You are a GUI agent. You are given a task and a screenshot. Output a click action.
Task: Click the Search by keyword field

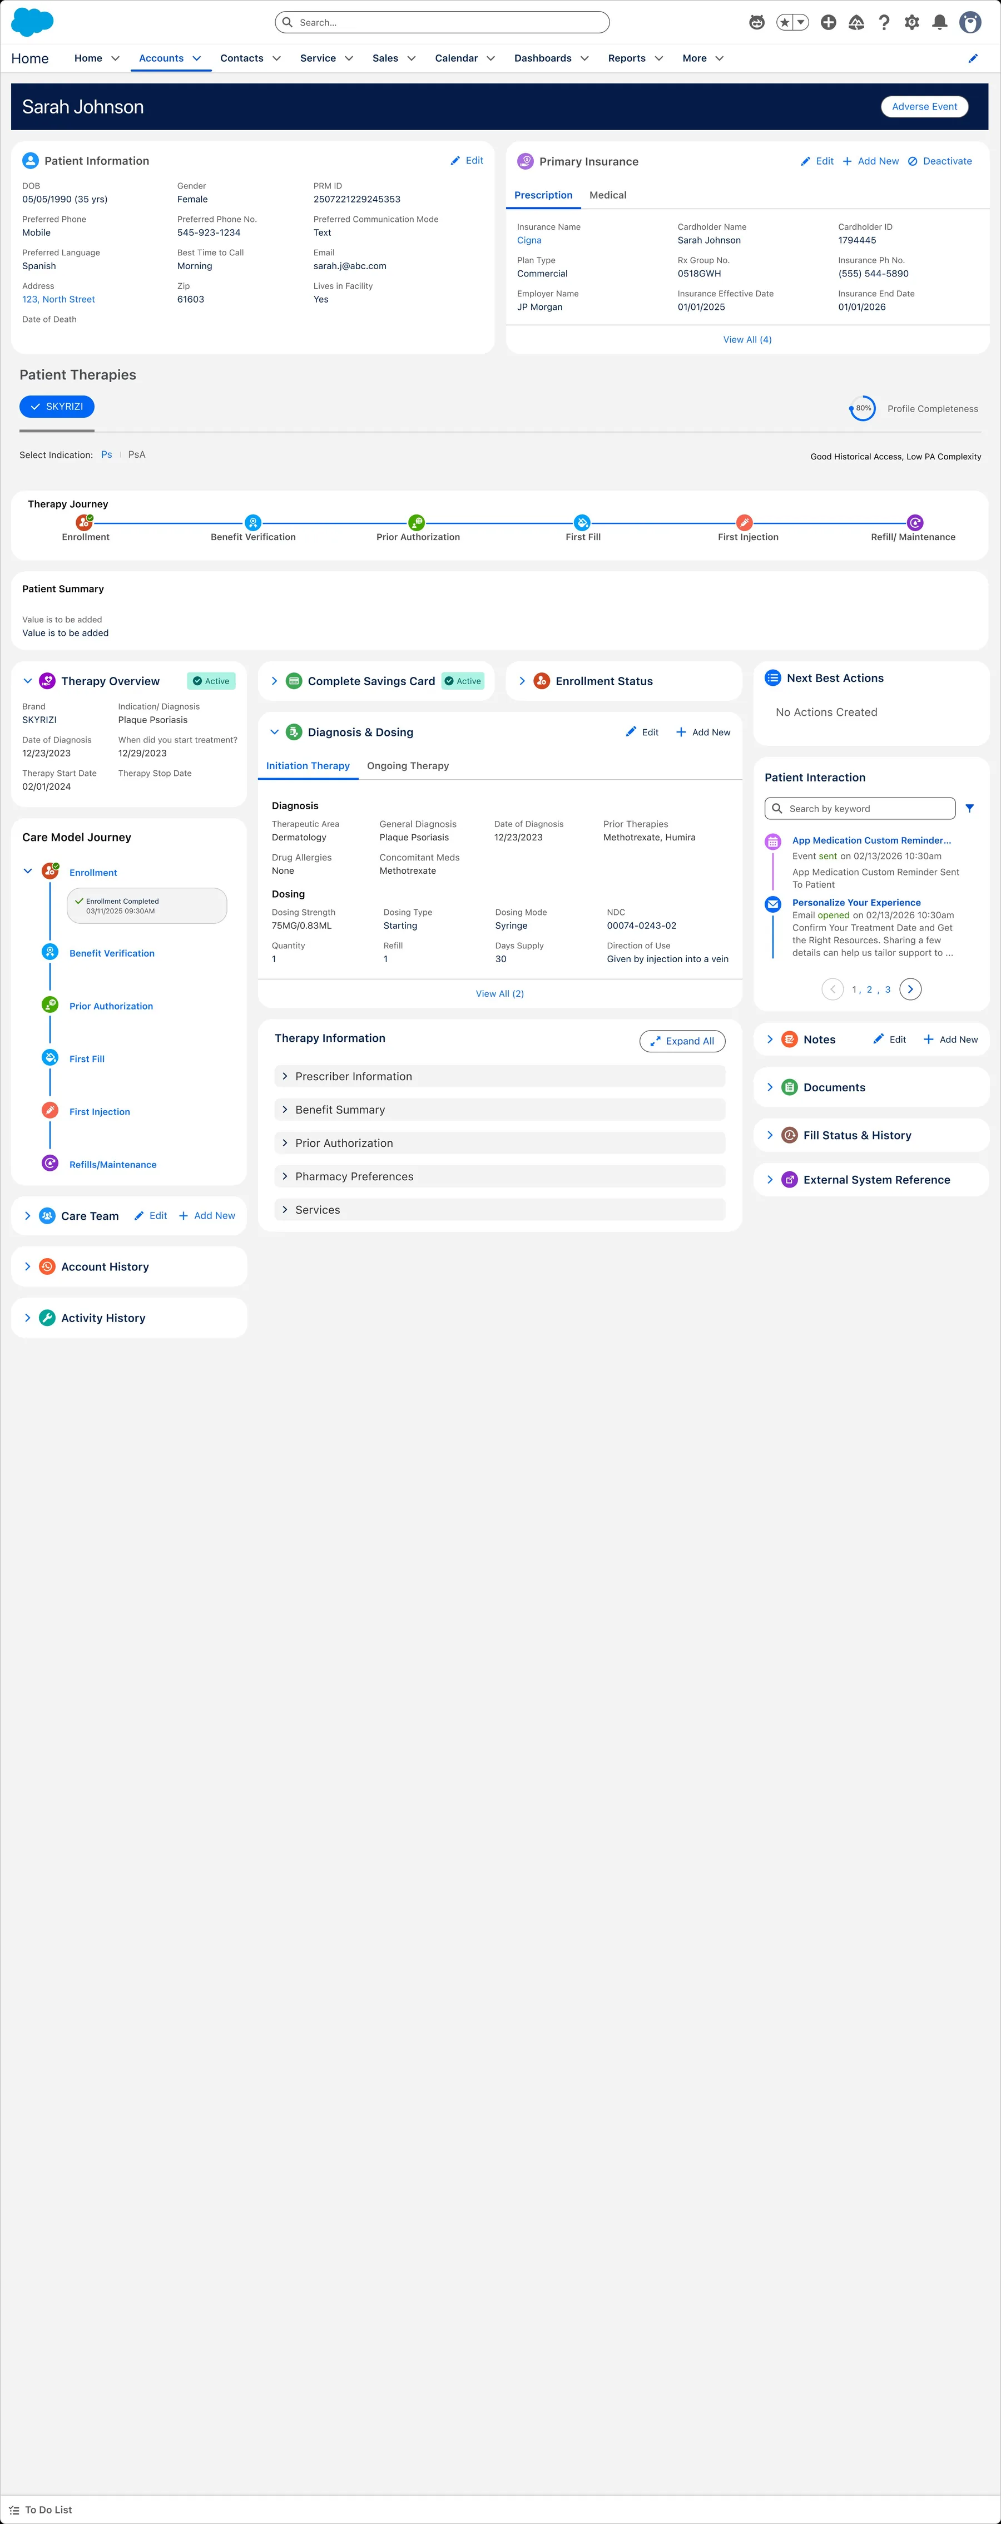pyautogui.click(x=860, y=808)
